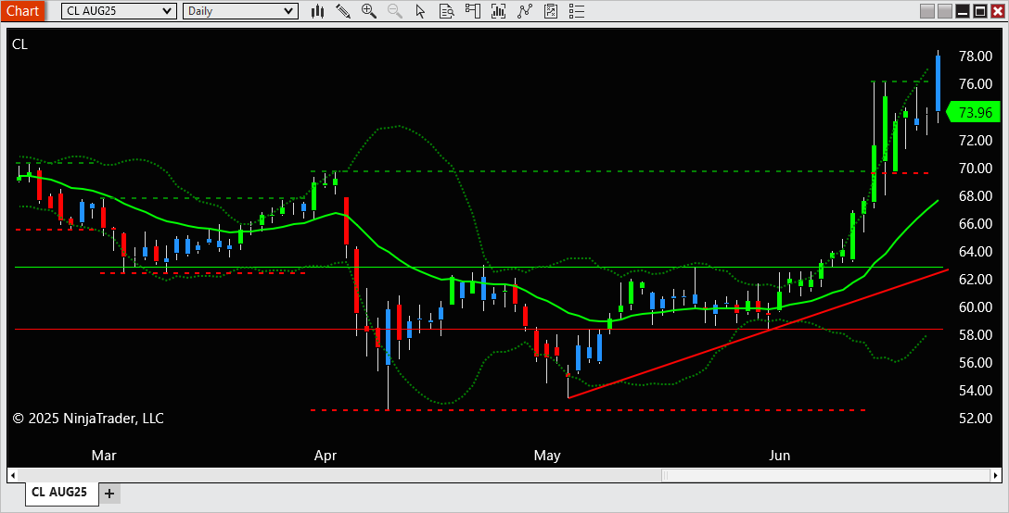Open the CL AUG25 instrument dropdown
The width and height of the screenshot is (1009, 513).
119,11
